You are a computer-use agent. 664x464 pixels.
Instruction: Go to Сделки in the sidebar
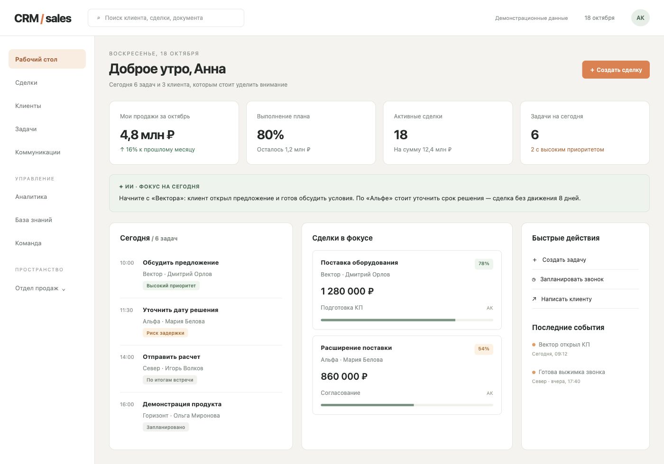pyautogui.click(x=47, y=82)
